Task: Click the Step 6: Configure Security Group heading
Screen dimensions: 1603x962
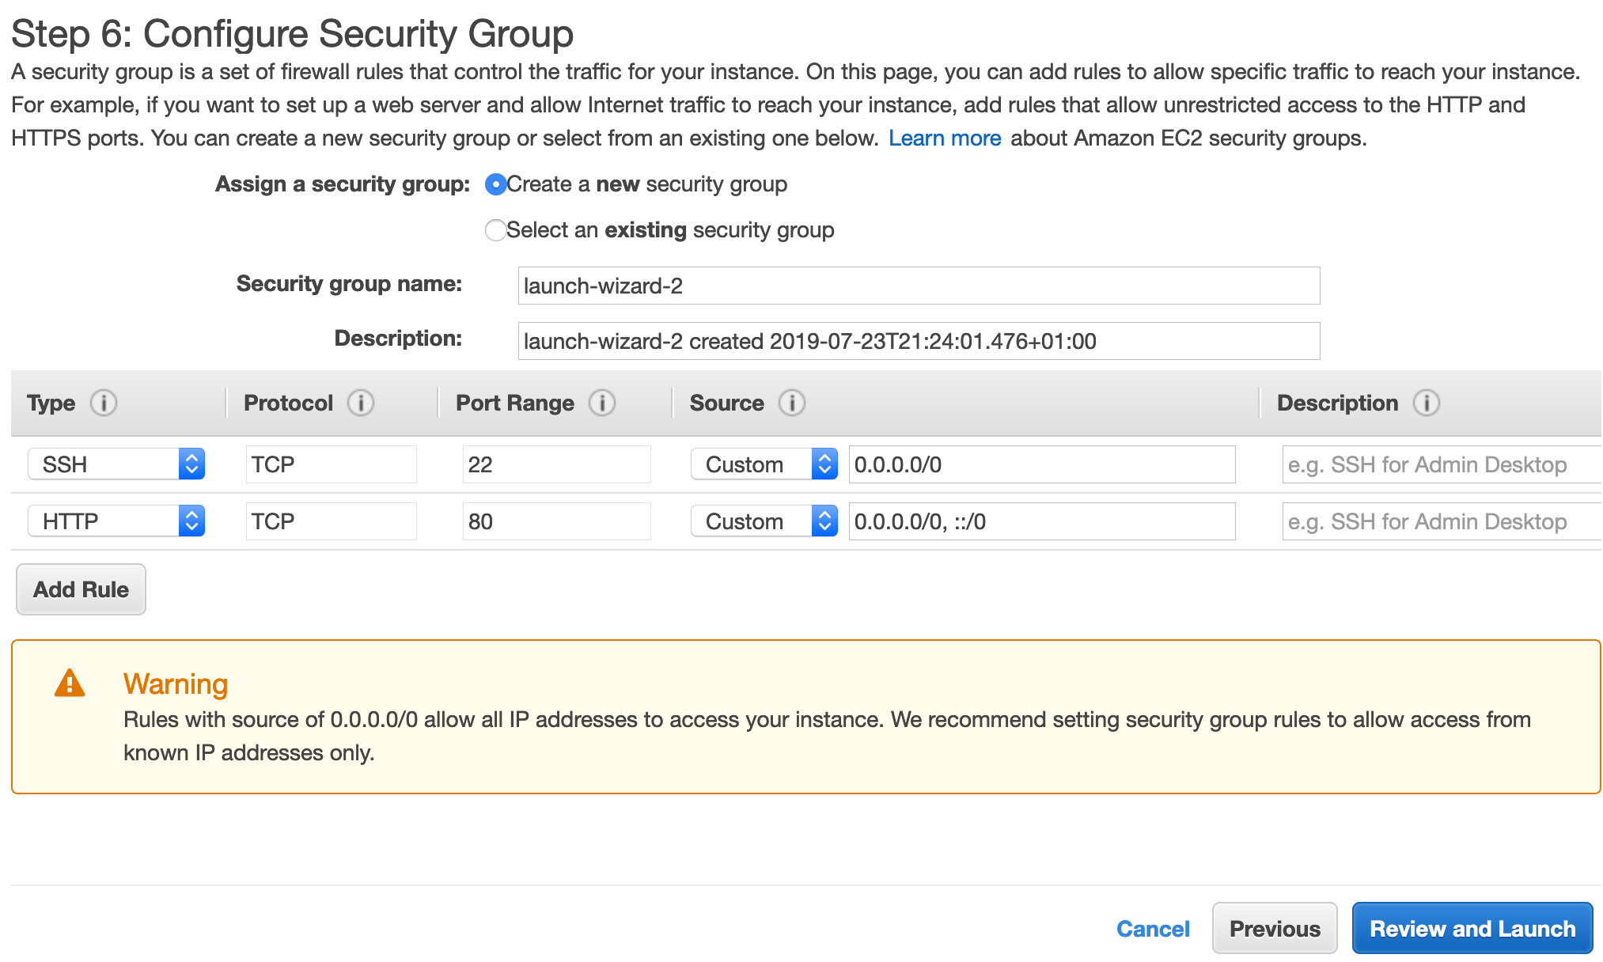Action: [292, 33]
